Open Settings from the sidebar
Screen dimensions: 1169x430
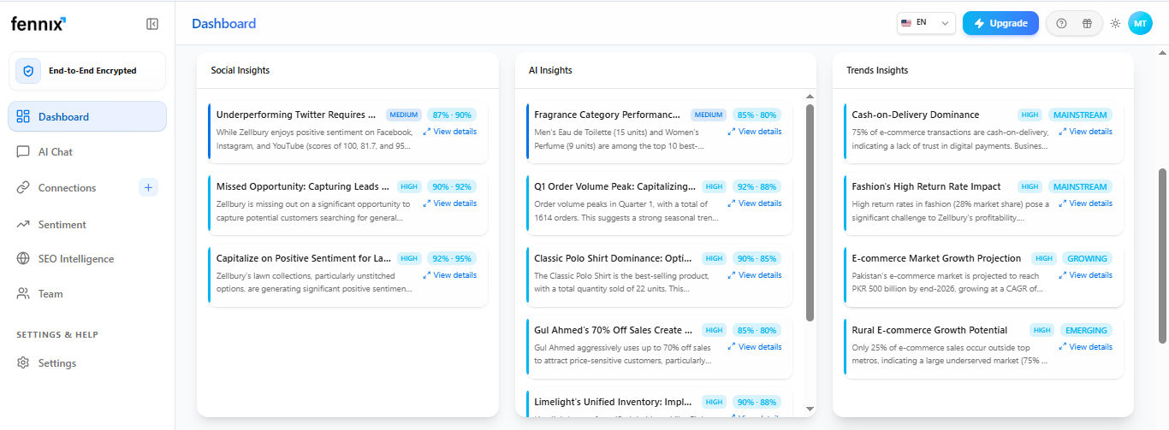pos(56,363)
